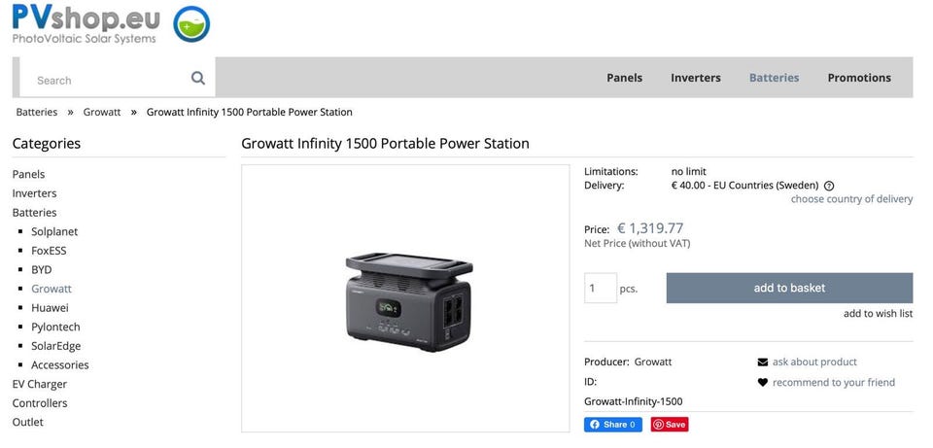
Task: Click the green solar globe icon
Action: click(x=191, y=24)
